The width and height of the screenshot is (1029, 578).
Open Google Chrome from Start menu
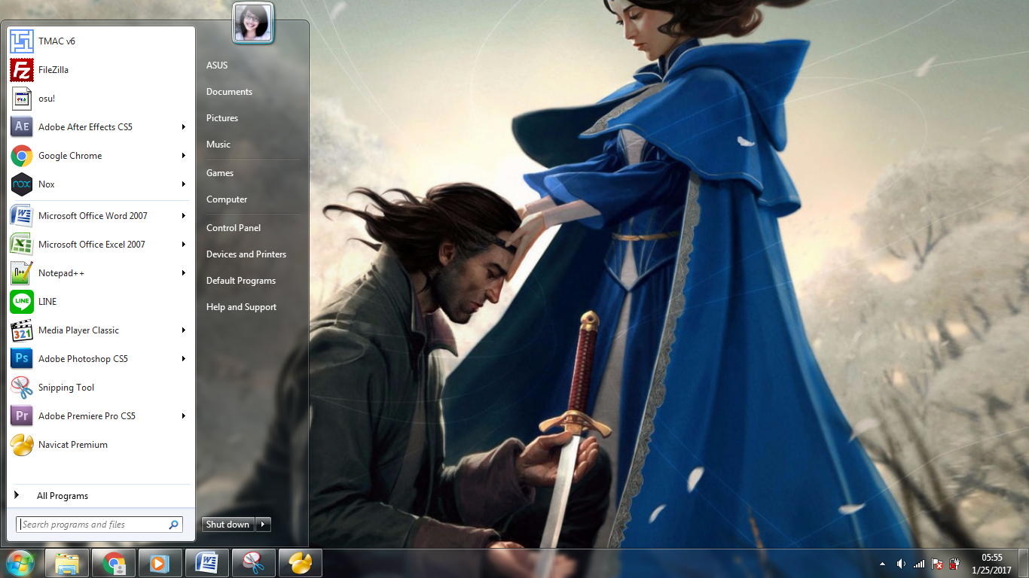click(x=99, y=156)
